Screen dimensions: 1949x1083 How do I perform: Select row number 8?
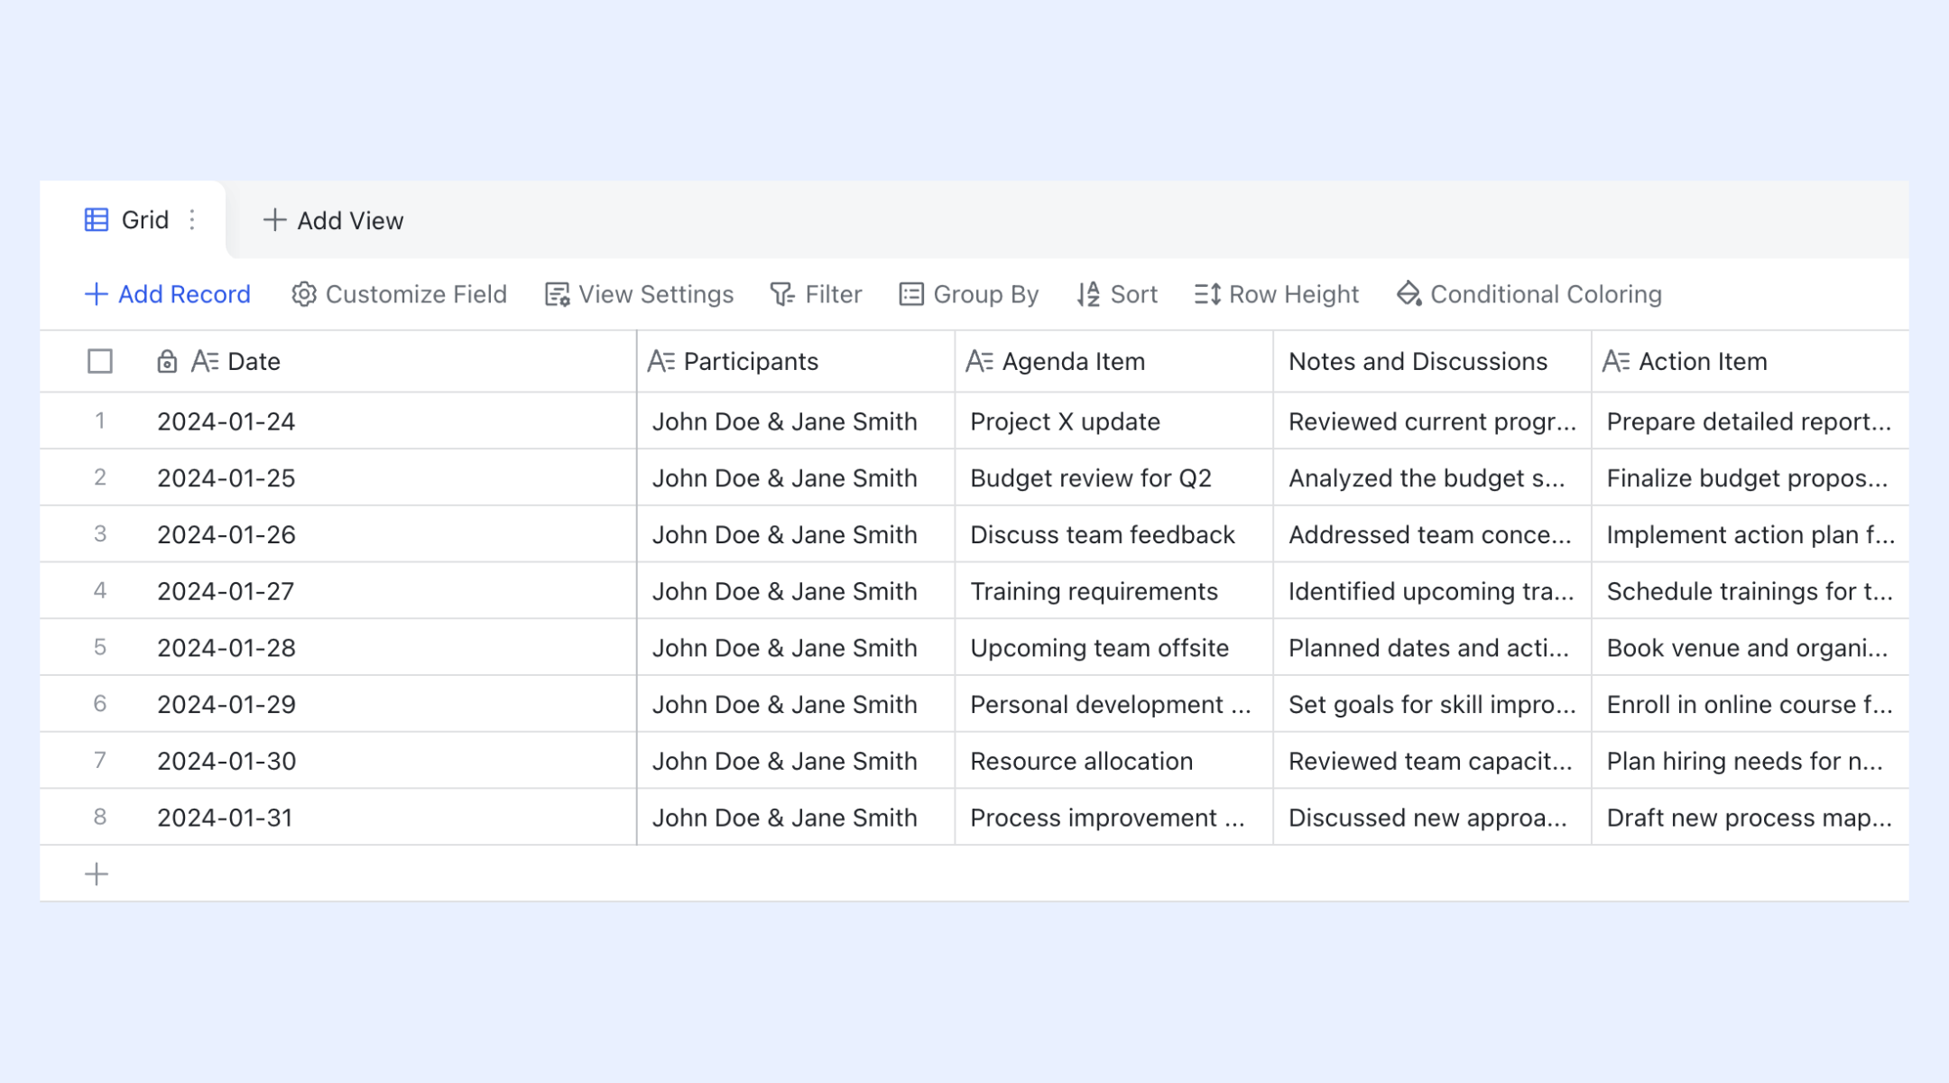coord(100,817)
